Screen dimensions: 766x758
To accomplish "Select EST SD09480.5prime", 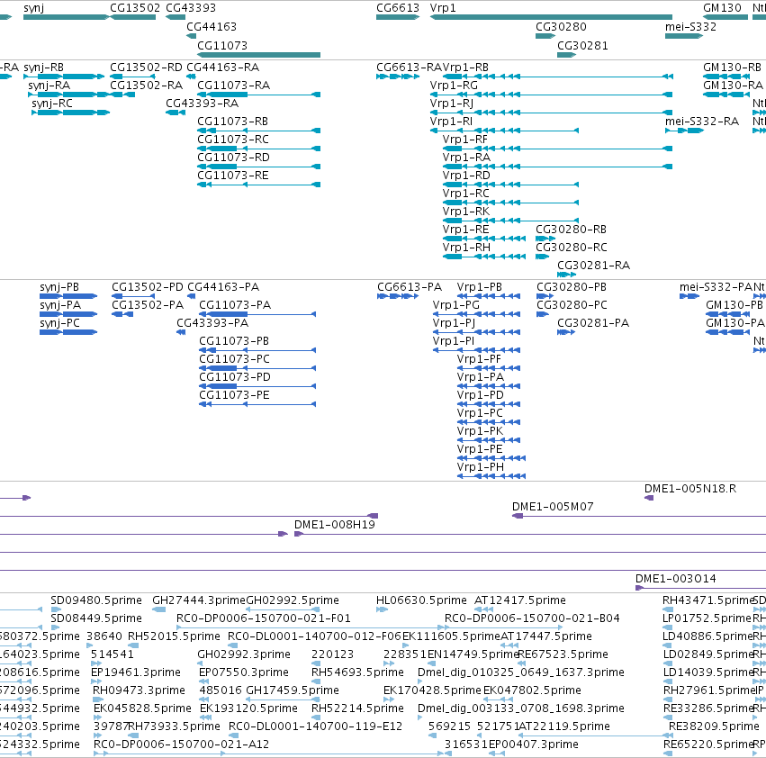I will 96,600.
